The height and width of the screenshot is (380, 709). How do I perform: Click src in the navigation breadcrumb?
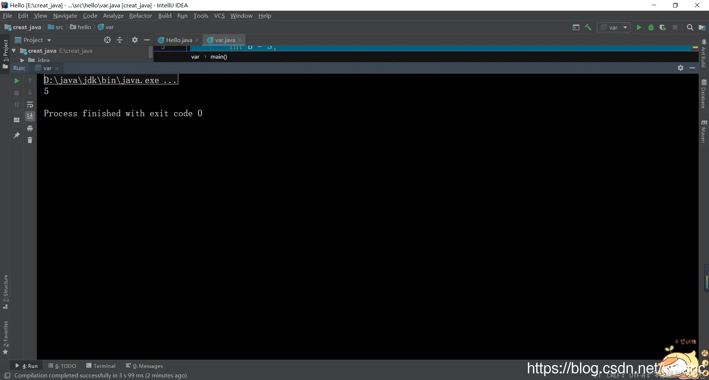[56, 27]
